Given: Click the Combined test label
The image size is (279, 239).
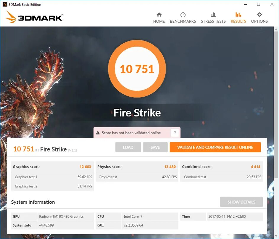Looking at the screenshot, I should coord(195,177).
